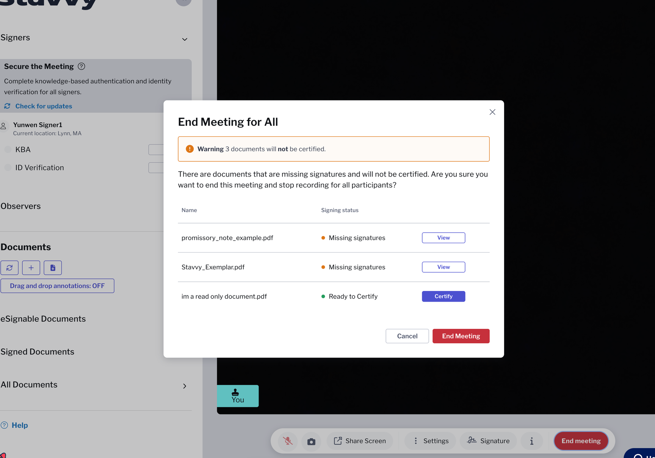View Stavvy_Exemplar.pdf document
Screen dimensions: 655x458
pos(443,267)
